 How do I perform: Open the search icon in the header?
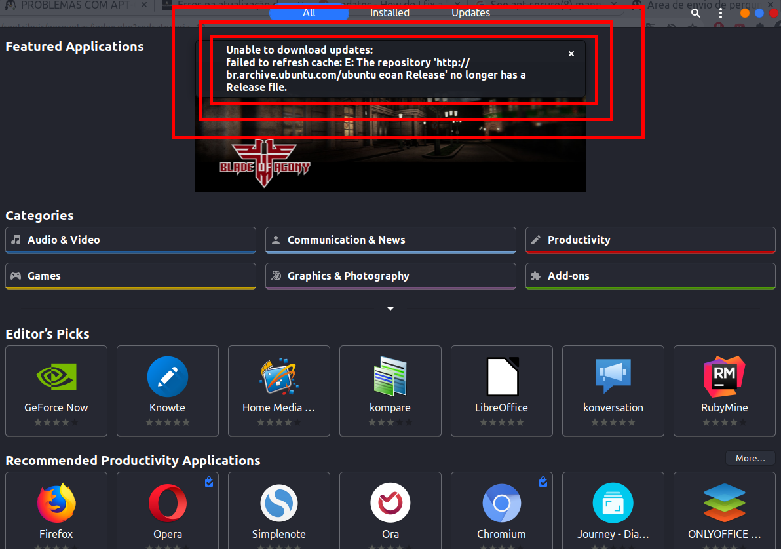pos(696,14)
